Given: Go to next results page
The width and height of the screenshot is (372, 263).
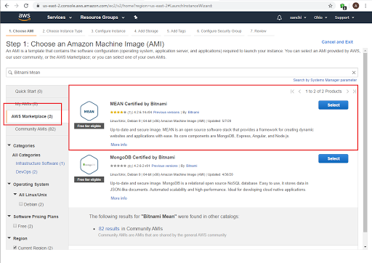Looking at the screenshot, I should (347, 92).
